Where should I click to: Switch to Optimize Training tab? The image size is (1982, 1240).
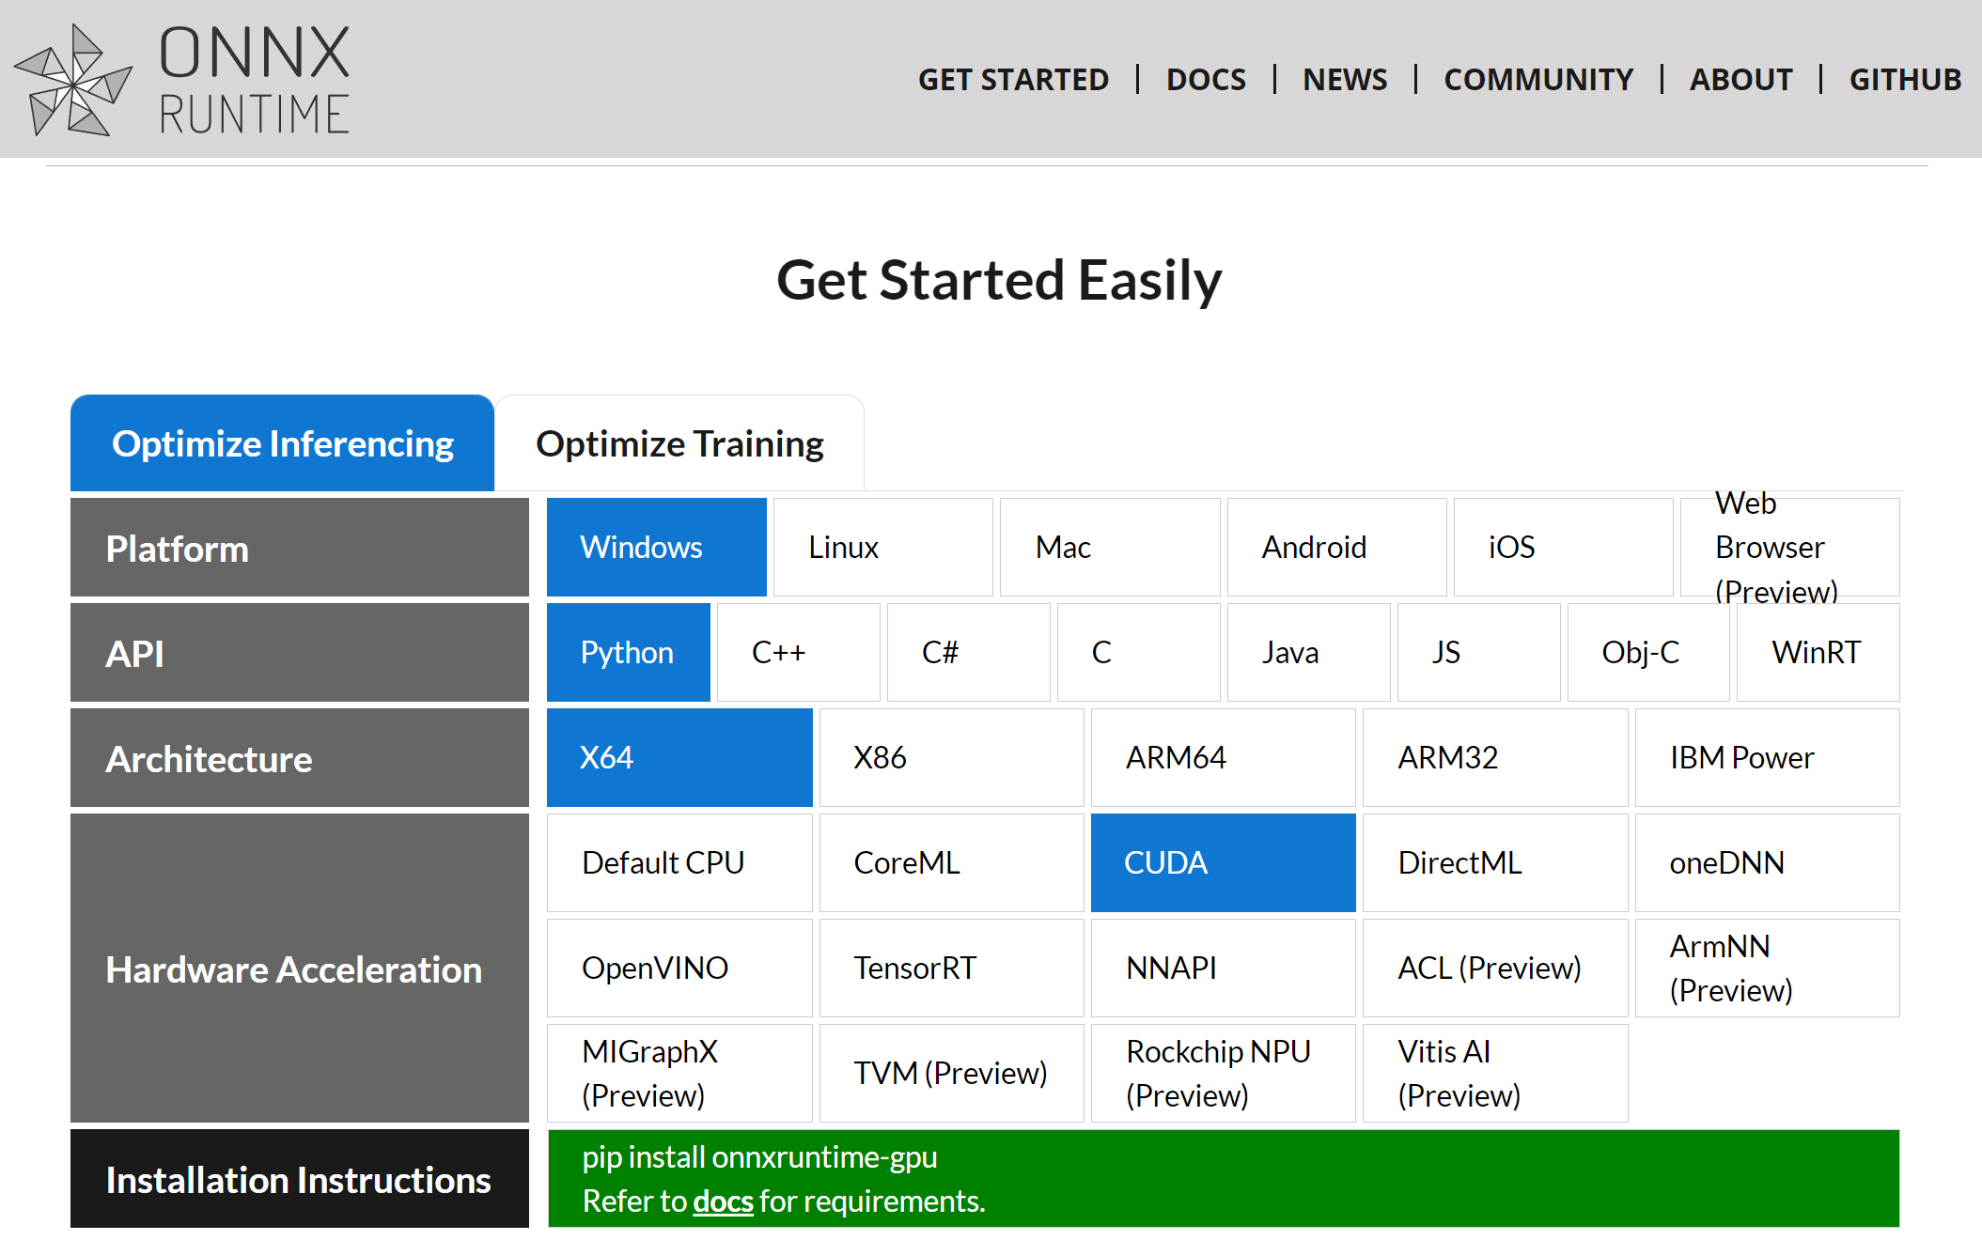(679, 443)
